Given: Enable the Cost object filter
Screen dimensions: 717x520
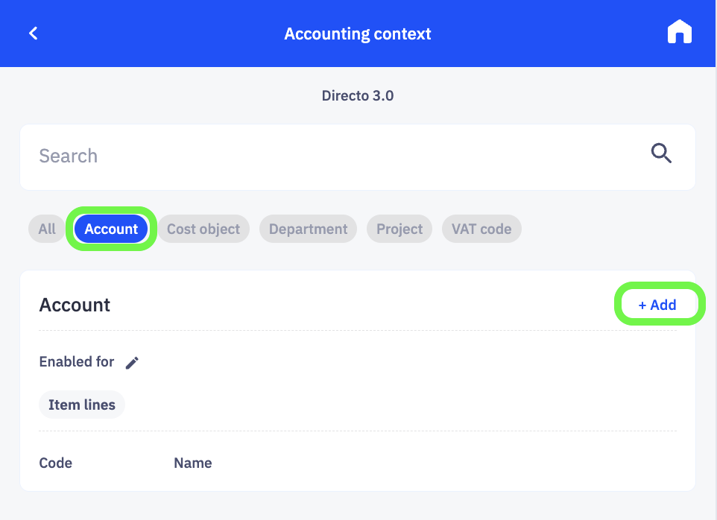Looking at the screenshot, I should click(x=203, y=229).
